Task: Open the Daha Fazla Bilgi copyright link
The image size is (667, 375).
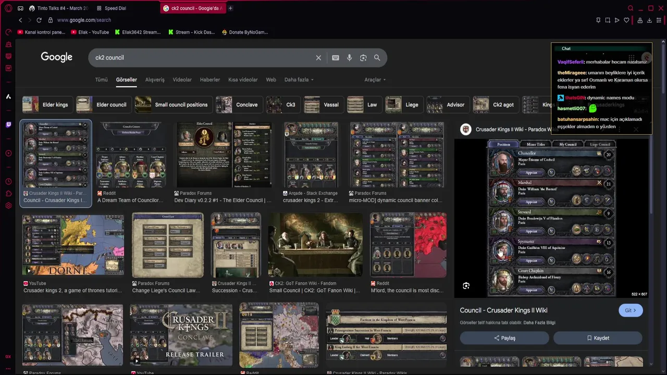Action: tap(539, 322)
